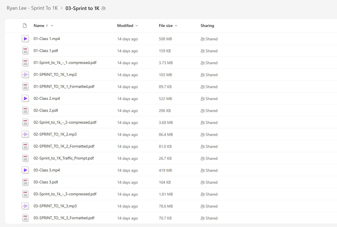Click the file type column header icon
Image resolution: width=337 pixels, height=227 pixels.
[x=25, y=26]
